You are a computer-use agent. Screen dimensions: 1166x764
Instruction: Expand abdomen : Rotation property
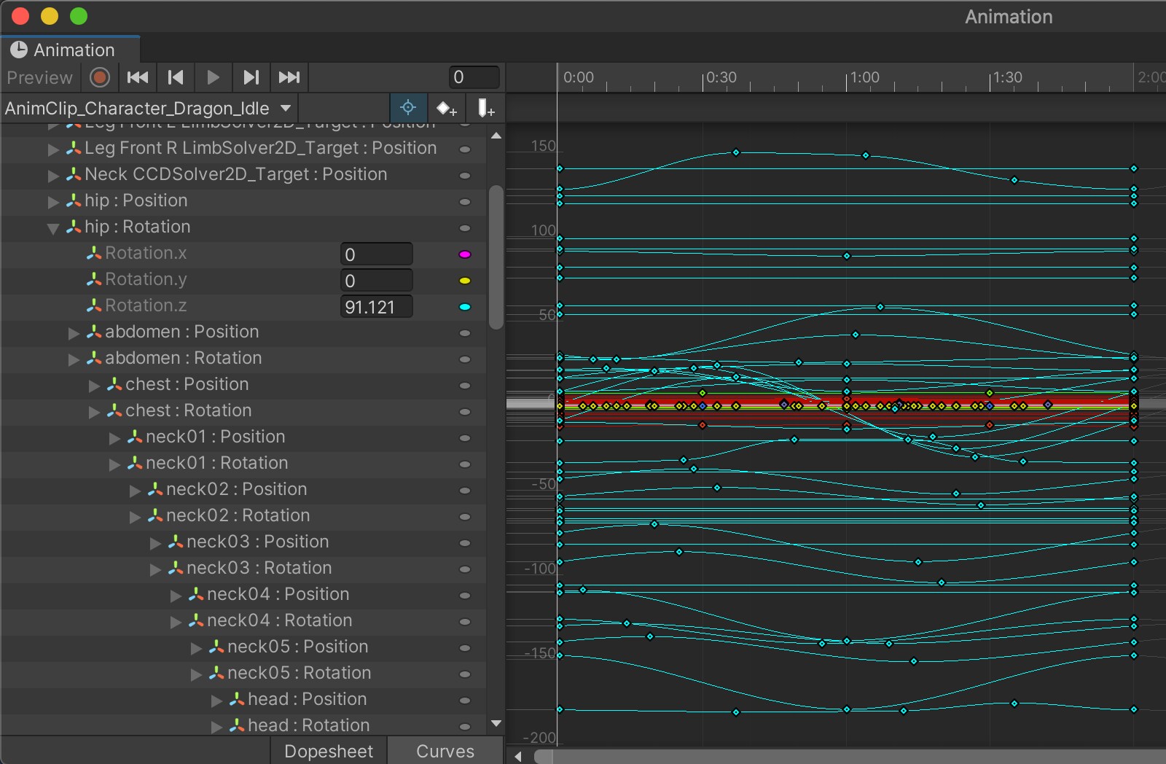pyautogui.click(x=74, y=359)
